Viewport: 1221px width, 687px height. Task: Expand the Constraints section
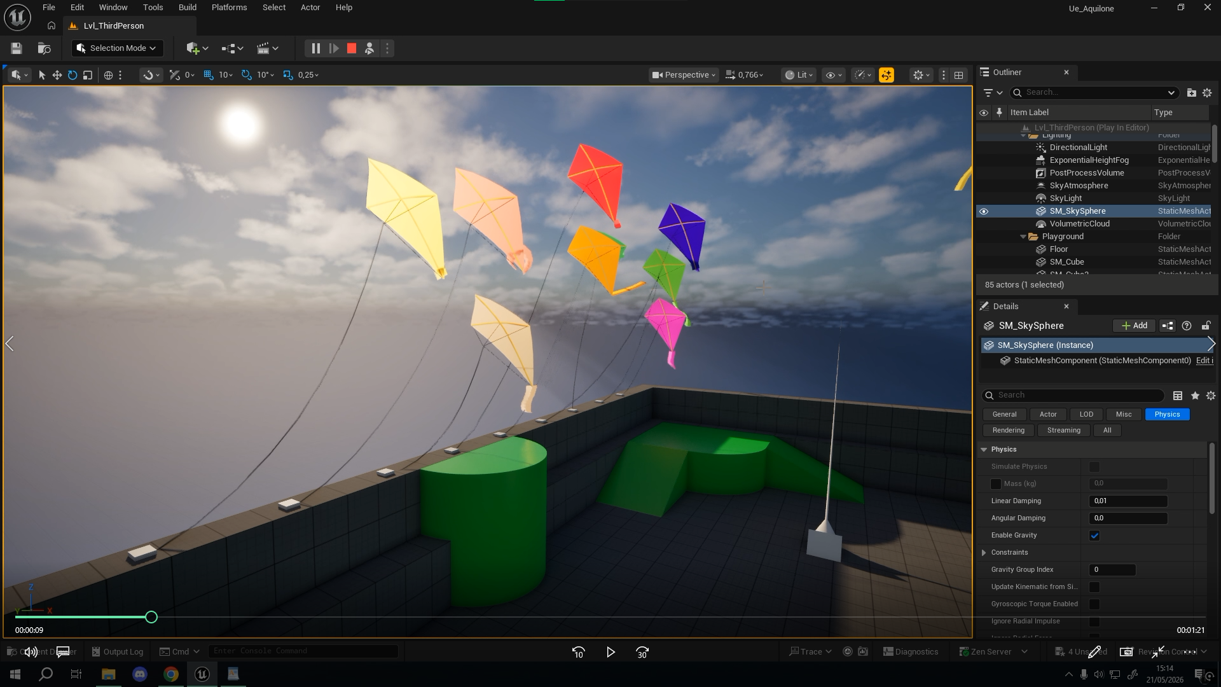coord(984,553)
